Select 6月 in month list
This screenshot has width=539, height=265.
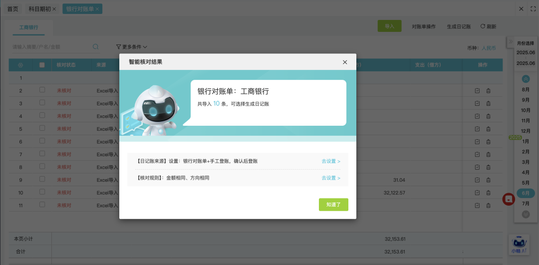(x=526, y=193)
